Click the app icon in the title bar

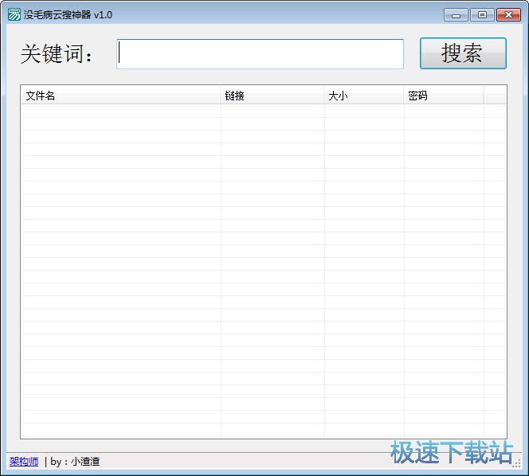click(x=14, y=14)
